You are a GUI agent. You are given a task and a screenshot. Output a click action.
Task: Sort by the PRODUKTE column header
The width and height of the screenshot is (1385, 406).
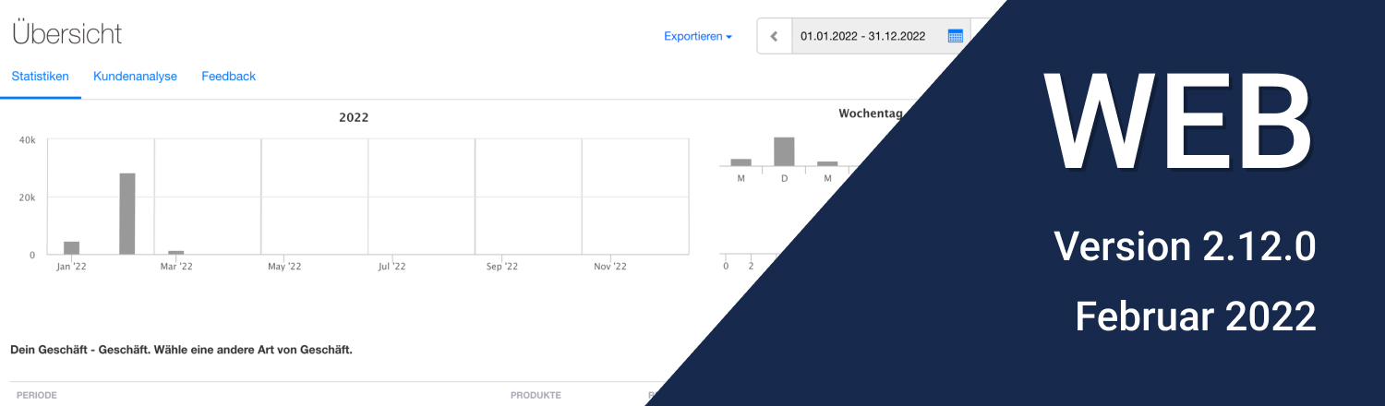click(x=536, y=395)
